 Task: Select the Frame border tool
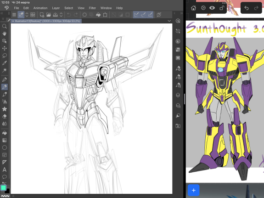[5, 155]
